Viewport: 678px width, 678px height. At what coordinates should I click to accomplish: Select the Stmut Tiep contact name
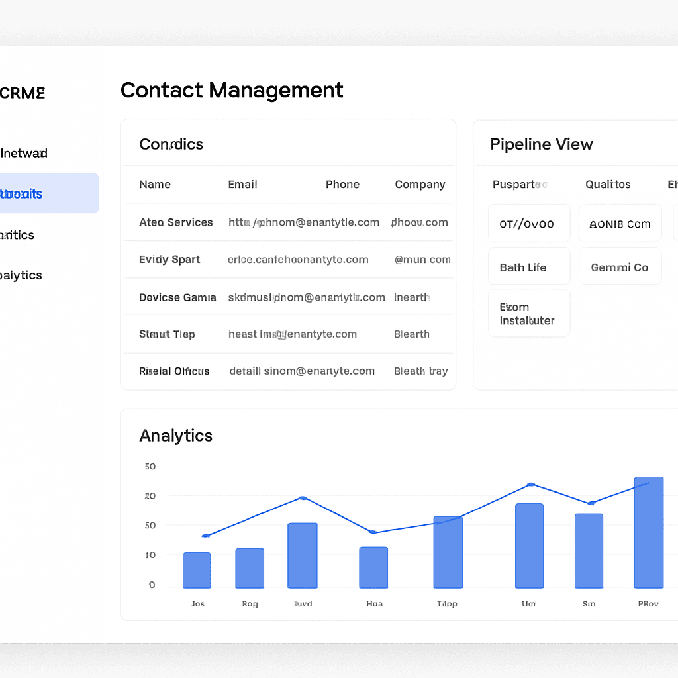pyautogui.click(x=167, y=334)
